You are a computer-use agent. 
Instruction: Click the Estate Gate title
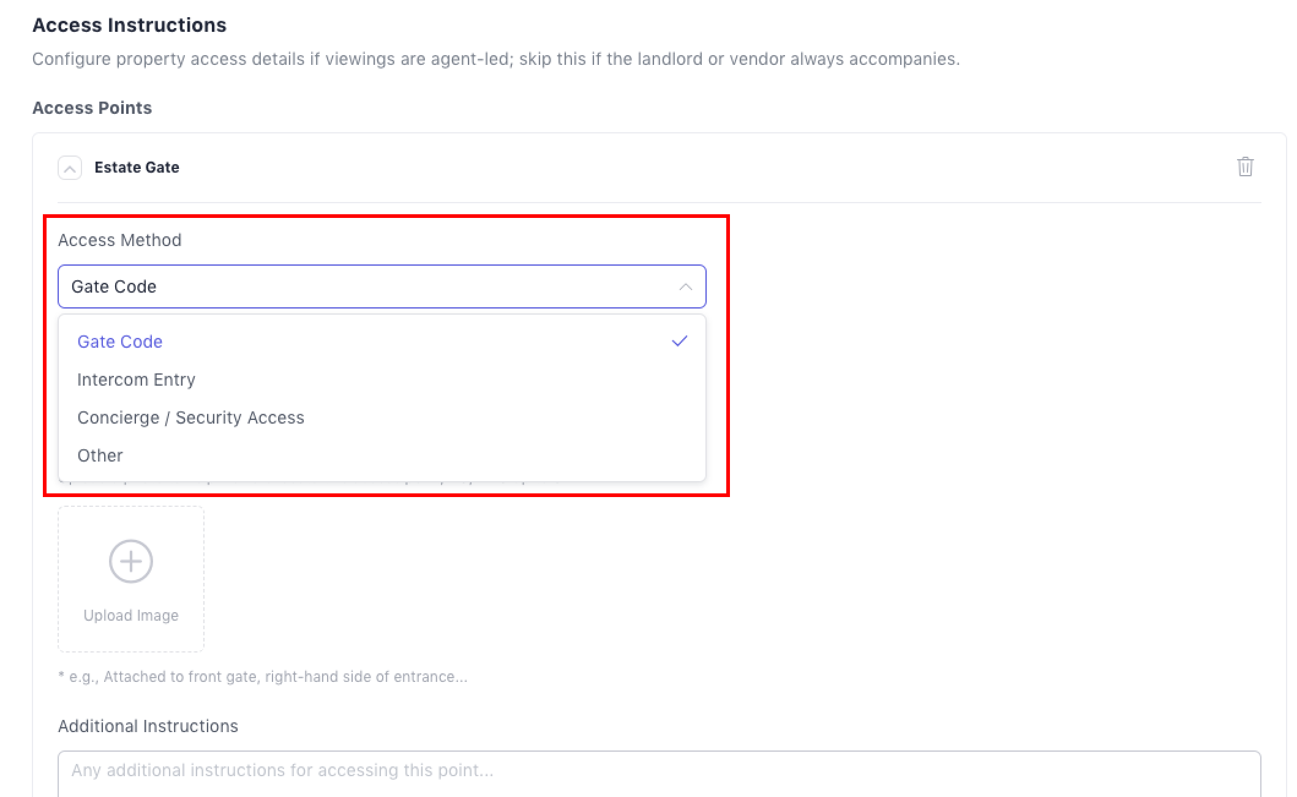tap(137, 168)
